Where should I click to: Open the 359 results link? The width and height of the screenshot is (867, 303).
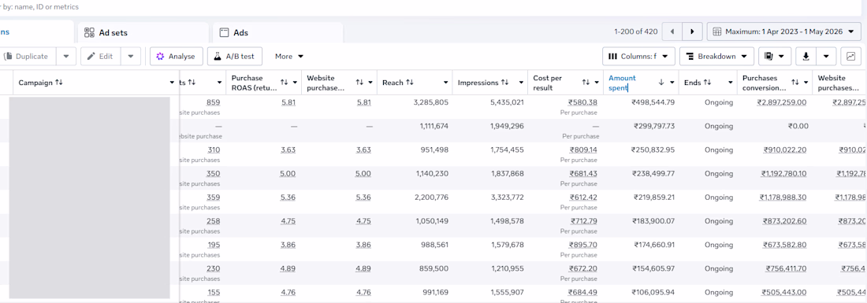click(213, 198)
